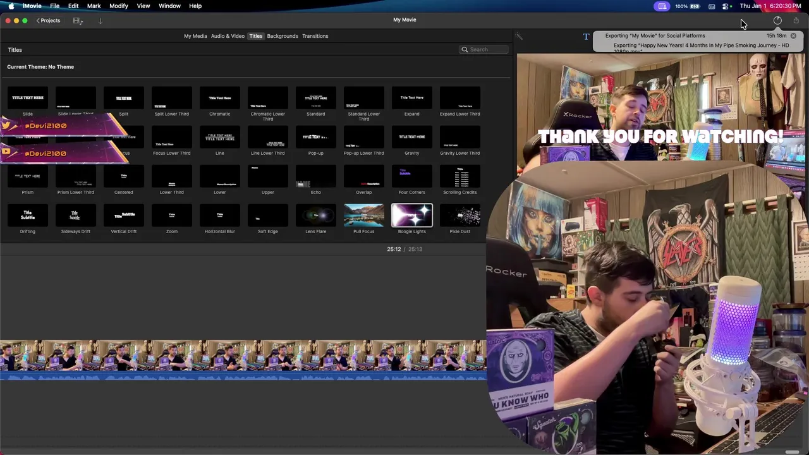
Task: Select the Chromatic title thumbnail
Action: pos(220,98)
